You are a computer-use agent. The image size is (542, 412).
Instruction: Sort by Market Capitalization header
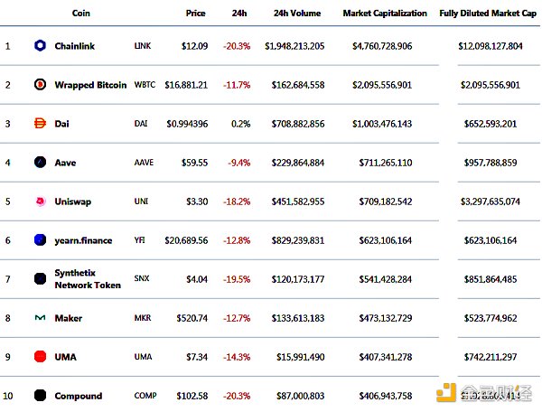[384, 14]
